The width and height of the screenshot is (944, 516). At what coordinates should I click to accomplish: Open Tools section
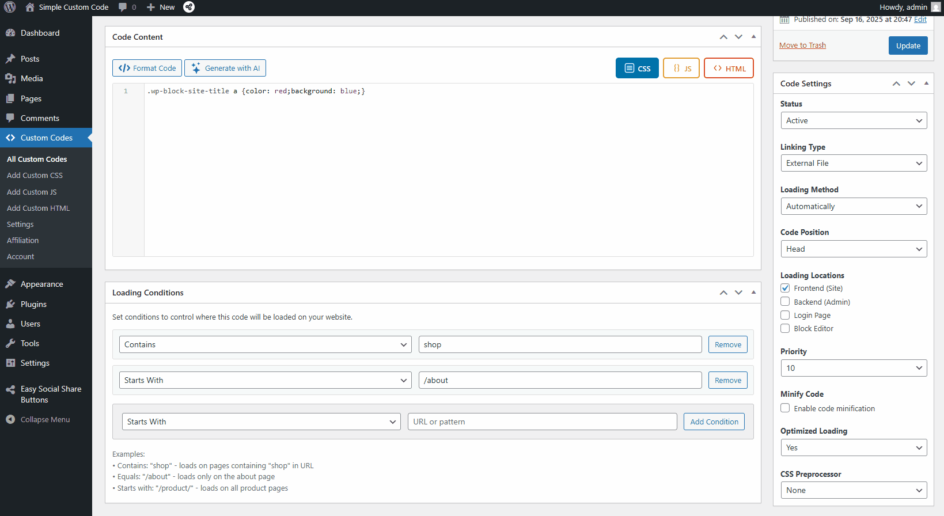pos(46,343)
